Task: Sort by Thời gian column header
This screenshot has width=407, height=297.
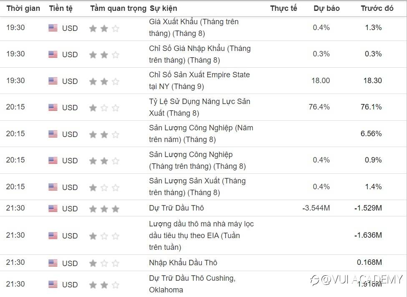Action: pyautogui.click(x=23, y=8)
